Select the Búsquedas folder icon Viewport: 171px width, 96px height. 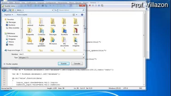point(30,31)
